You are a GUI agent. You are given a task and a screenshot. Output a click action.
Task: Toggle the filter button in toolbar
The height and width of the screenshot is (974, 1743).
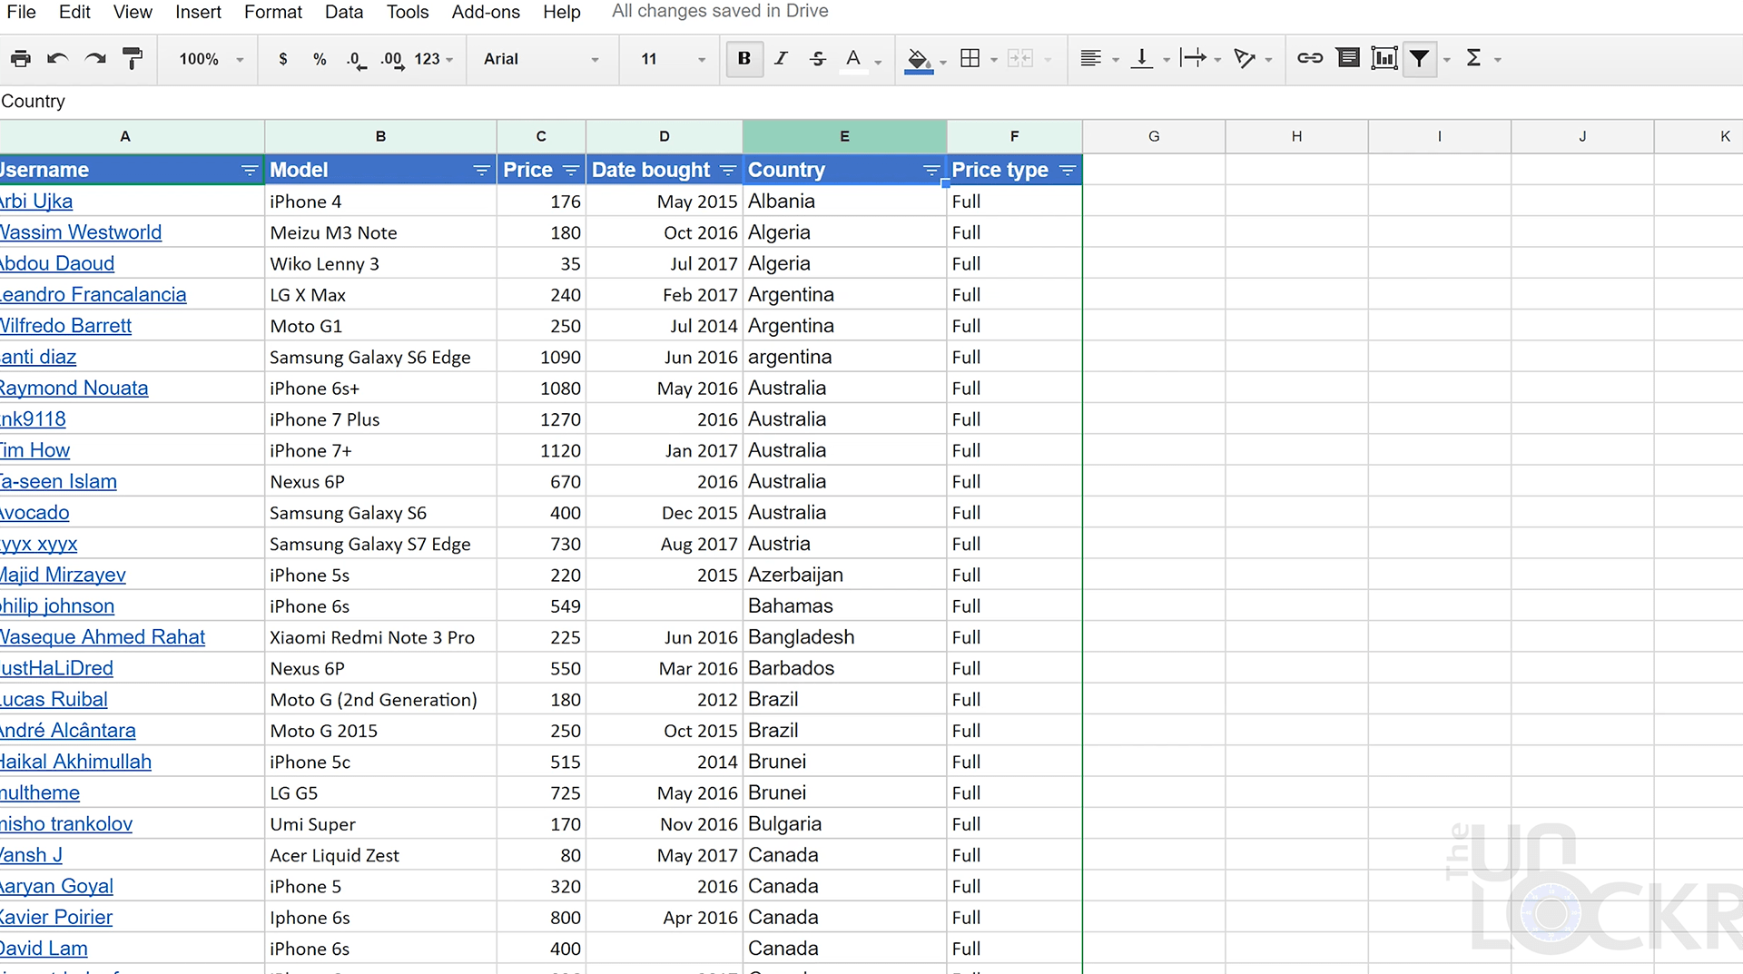pos(1420,59)
